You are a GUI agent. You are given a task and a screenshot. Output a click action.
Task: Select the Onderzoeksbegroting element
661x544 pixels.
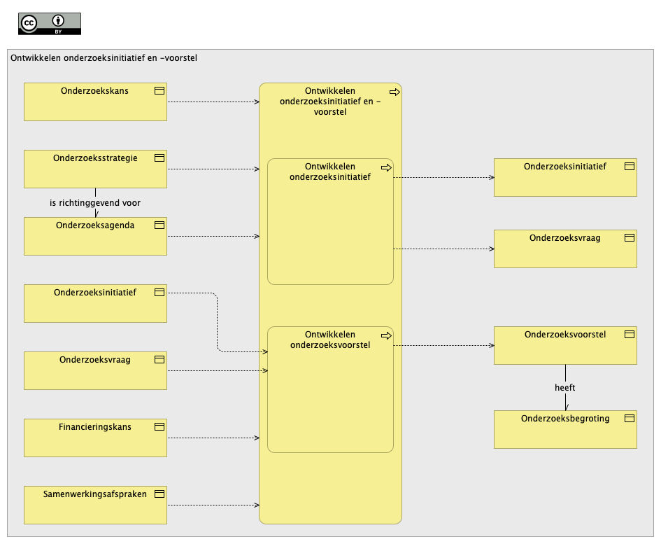coord(565,429)
